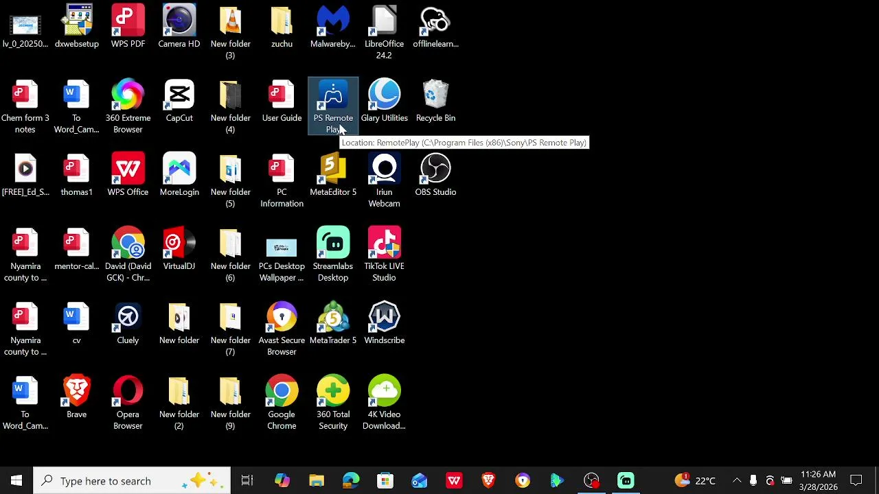The height and width of the screenshot is (494, 879).
Task: Select the Recycle Bin icon
Action: pos(435,102)
